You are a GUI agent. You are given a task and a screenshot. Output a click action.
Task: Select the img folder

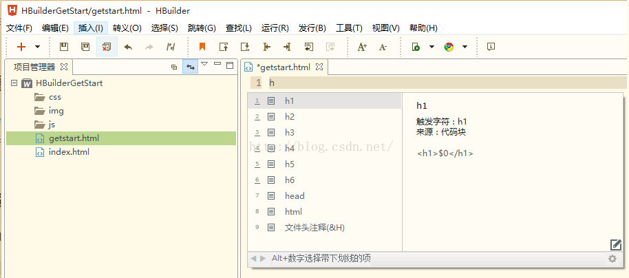click(56, 111)
